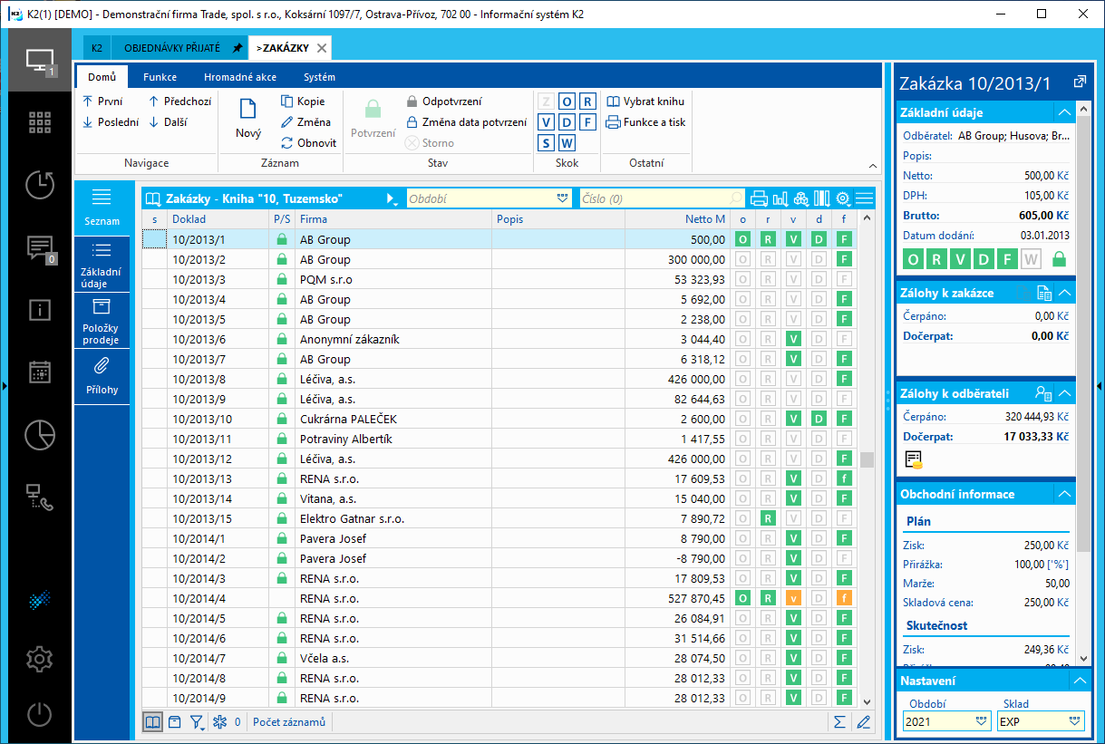Toggle the selection cell for row 10/2013/1

point(154,239)
